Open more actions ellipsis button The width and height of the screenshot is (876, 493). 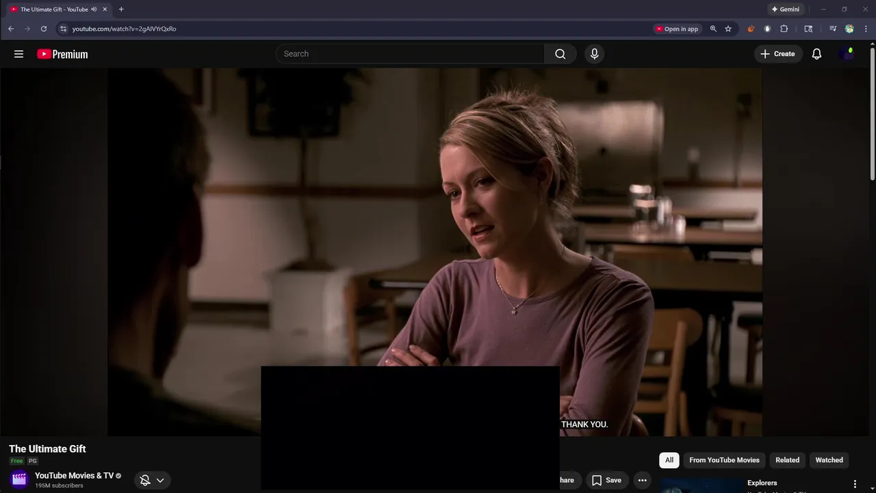point(642,481)
